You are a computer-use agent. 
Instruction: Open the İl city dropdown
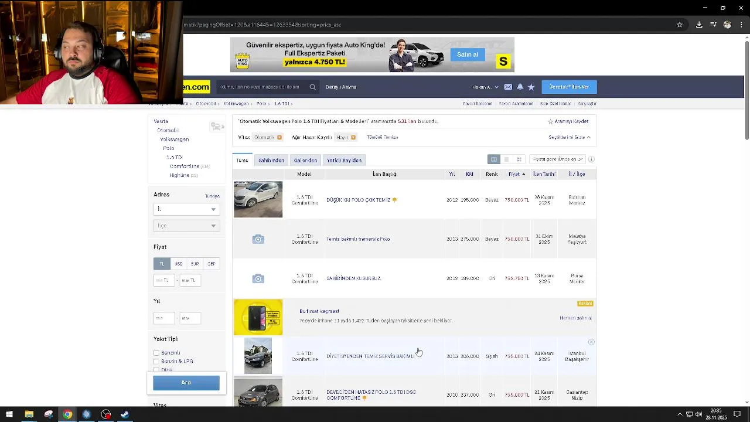pos(186,209)
